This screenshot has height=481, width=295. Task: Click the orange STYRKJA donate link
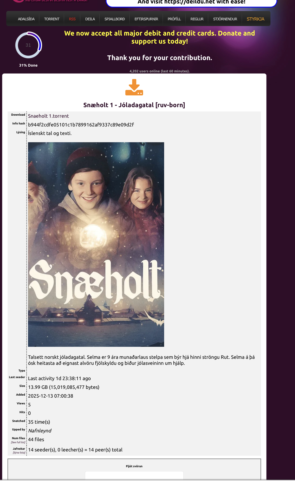click(255, 19)
